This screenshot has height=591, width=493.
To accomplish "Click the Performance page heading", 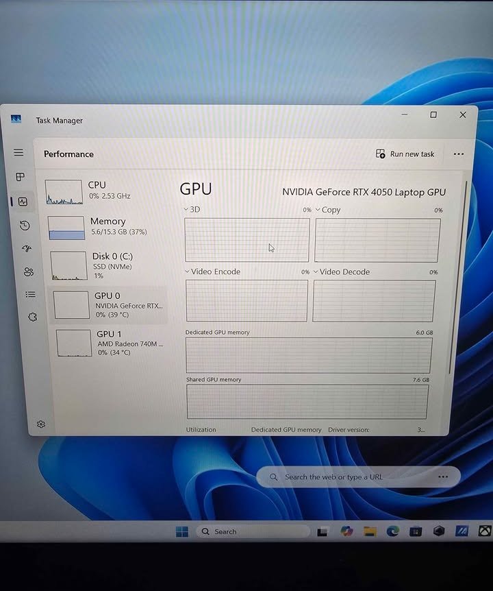I will pyautogui.click(x=68, y=154).
